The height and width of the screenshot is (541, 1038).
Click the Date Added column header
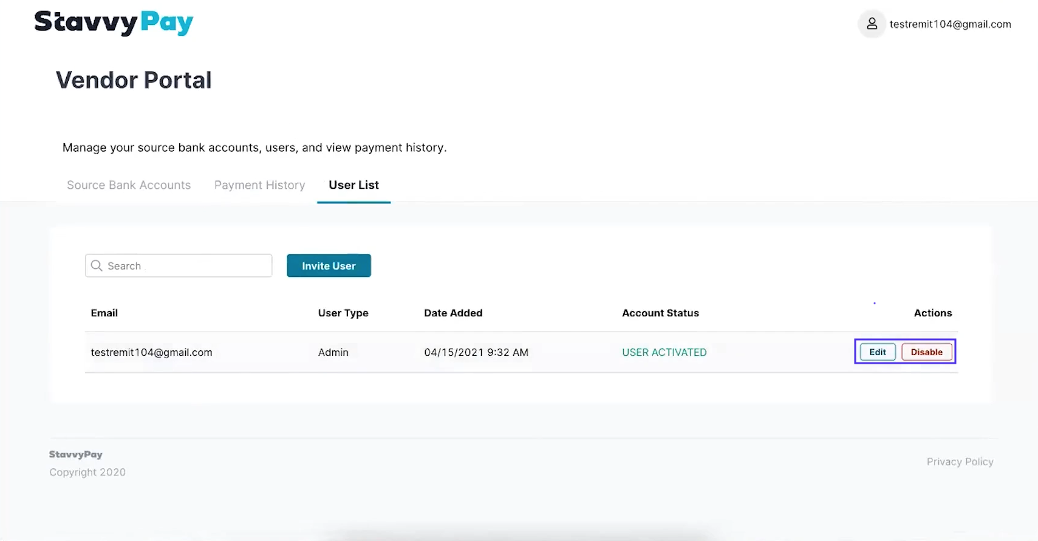(x=453, y=313)
